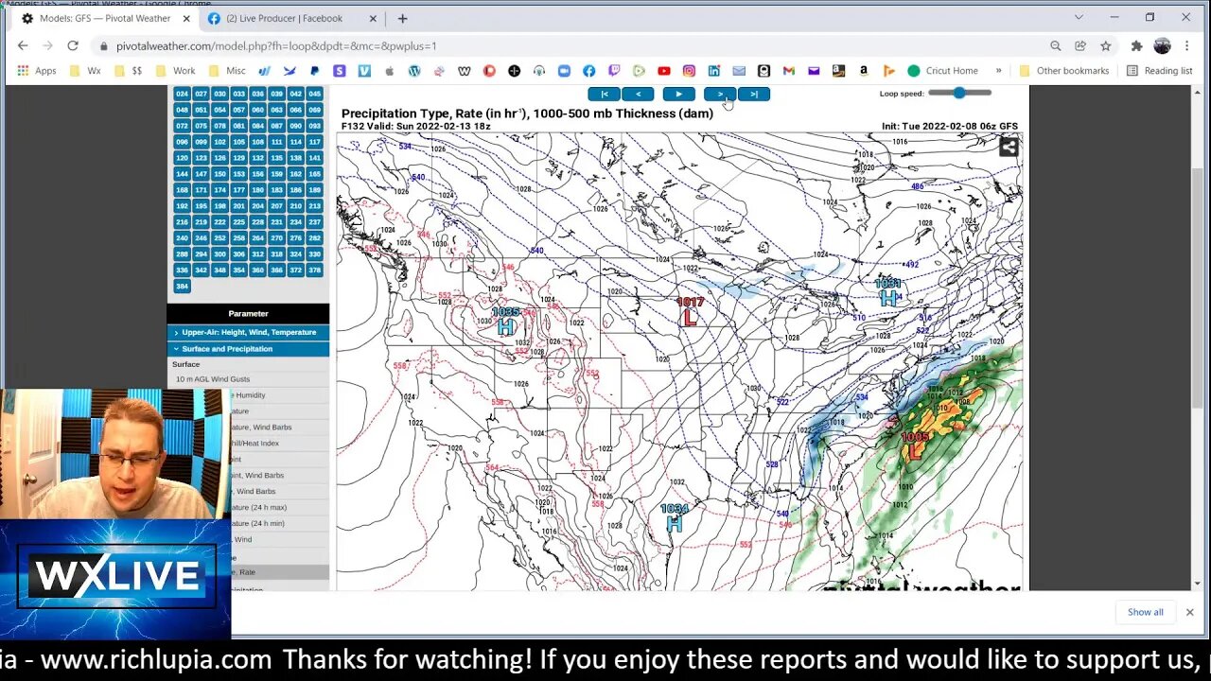Open the Twitch bookmark icon
The width and height of the screenshot is (1211, 681).
tap(614, 71)
